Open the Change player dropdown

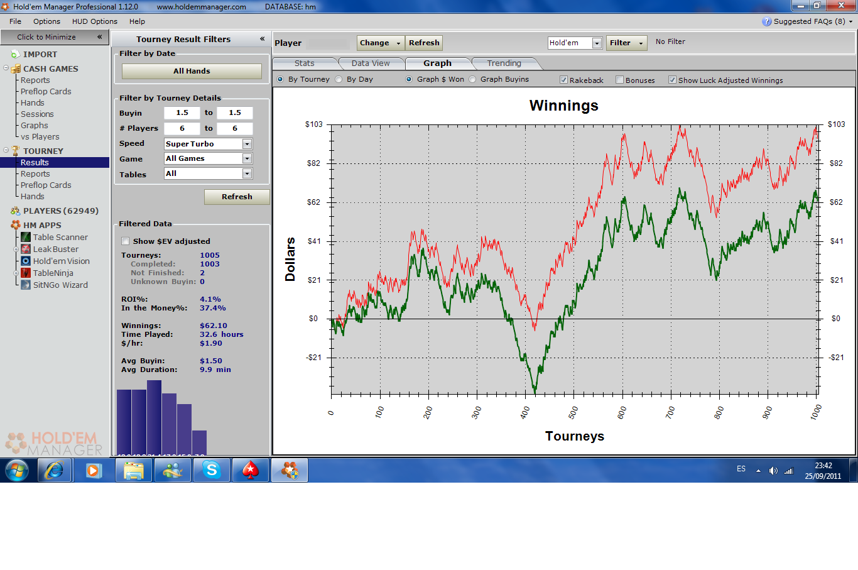point(381,43)
